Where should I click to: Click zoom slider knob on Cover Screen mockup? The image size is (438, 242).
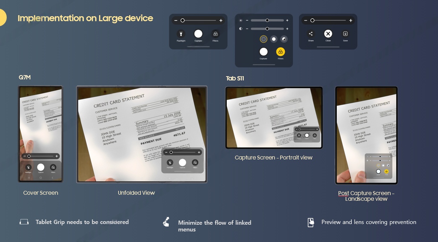[29, 156]
